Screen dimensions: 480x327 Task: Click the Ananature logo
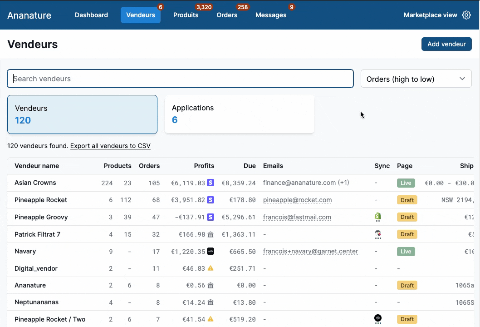[x=29, y=15]
